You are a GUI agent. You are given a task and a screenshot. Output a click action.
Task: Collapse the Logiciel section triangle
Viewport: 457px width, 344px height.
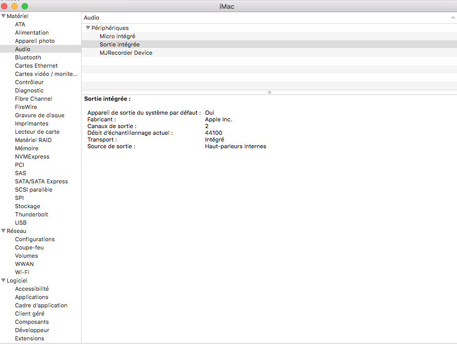point(4,280)
